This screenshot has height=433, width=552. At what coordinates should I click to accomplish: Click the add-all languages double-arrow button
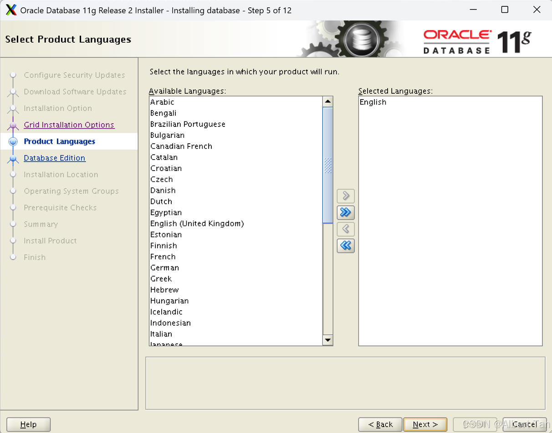pyautogui.click(x=346, y=212)
